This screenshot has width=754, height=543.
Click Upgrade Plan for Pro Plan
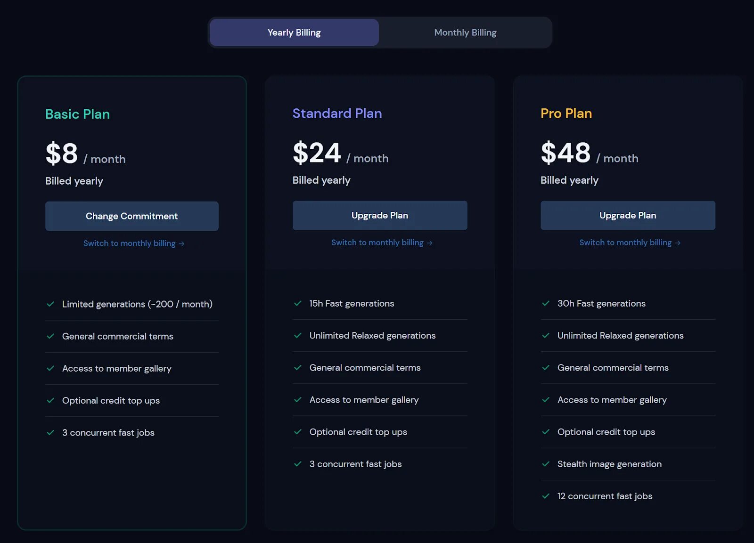pyautogui.click(x=628, y=215)
